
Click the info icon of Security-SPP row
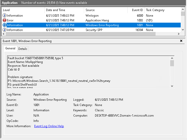point(5,30)
